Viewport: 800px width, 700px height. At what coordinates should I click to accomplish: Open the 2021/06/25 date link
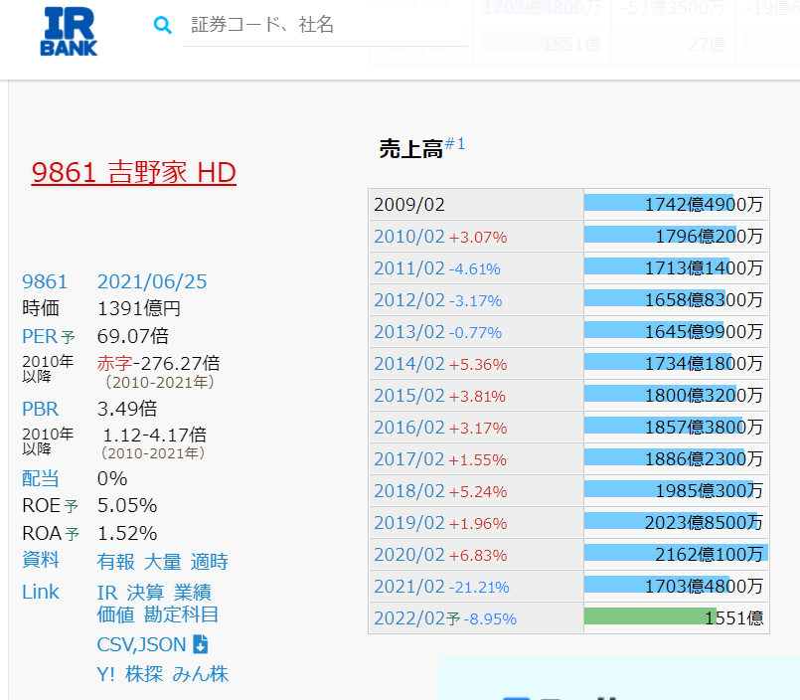(152, 281)
